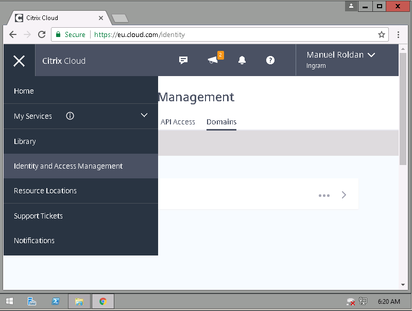Image resolution: width=412 pixels, height=311 pixels.
Task: Click the network tray icon
Action: pyautogui.click(x=363, y=301)
